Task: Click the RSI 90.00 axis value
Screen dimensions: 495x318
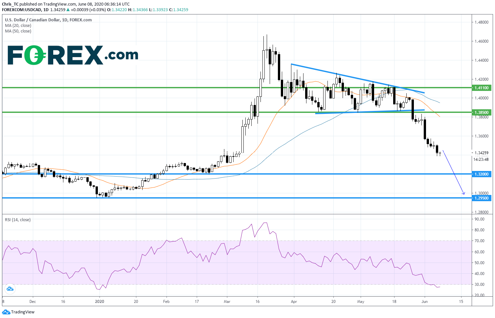Action: click(x=480, y=220)
